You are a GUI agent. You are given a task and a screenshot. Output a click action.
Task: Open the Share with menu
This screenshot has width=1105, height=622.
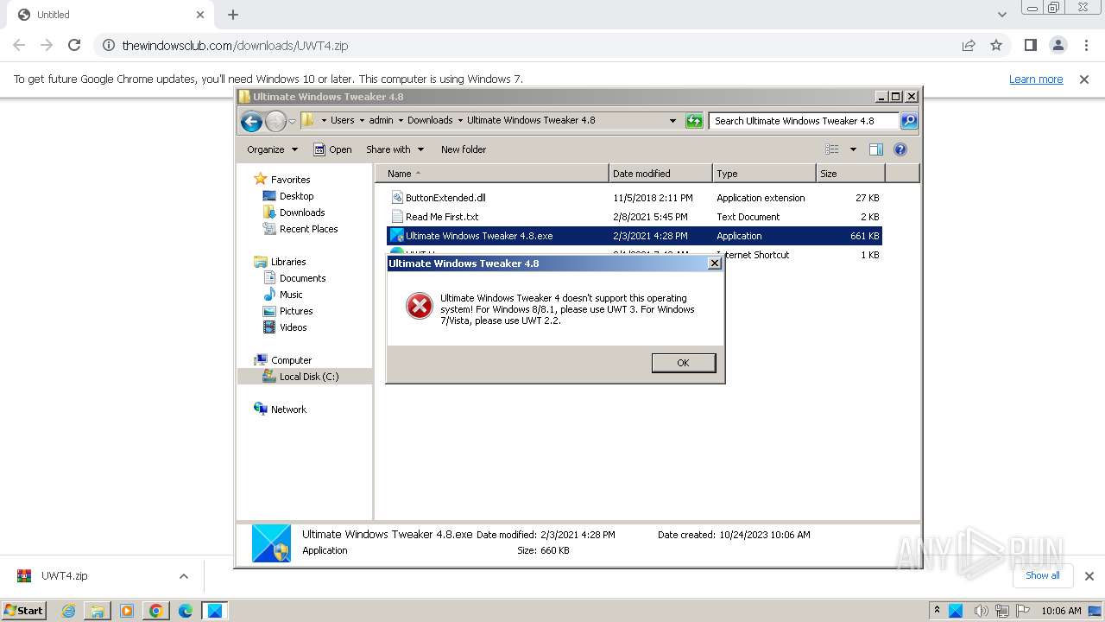[x=395, y=149]
